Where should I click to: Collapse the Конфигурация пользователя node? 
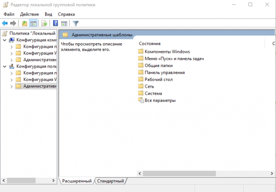(x=5, y=67)
